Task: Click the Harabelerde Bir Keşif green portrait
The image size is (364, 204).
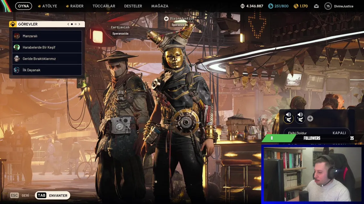Action: (17, 47)
